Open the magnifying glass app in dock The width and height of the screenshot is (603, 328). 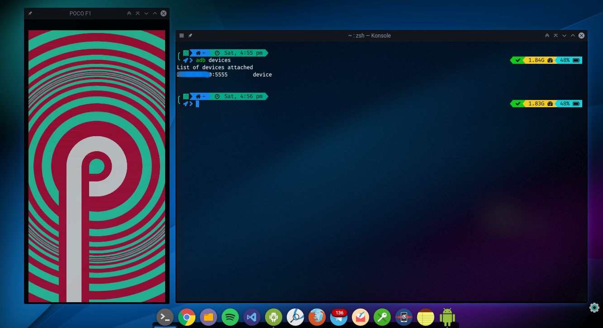tap(295, 317)
